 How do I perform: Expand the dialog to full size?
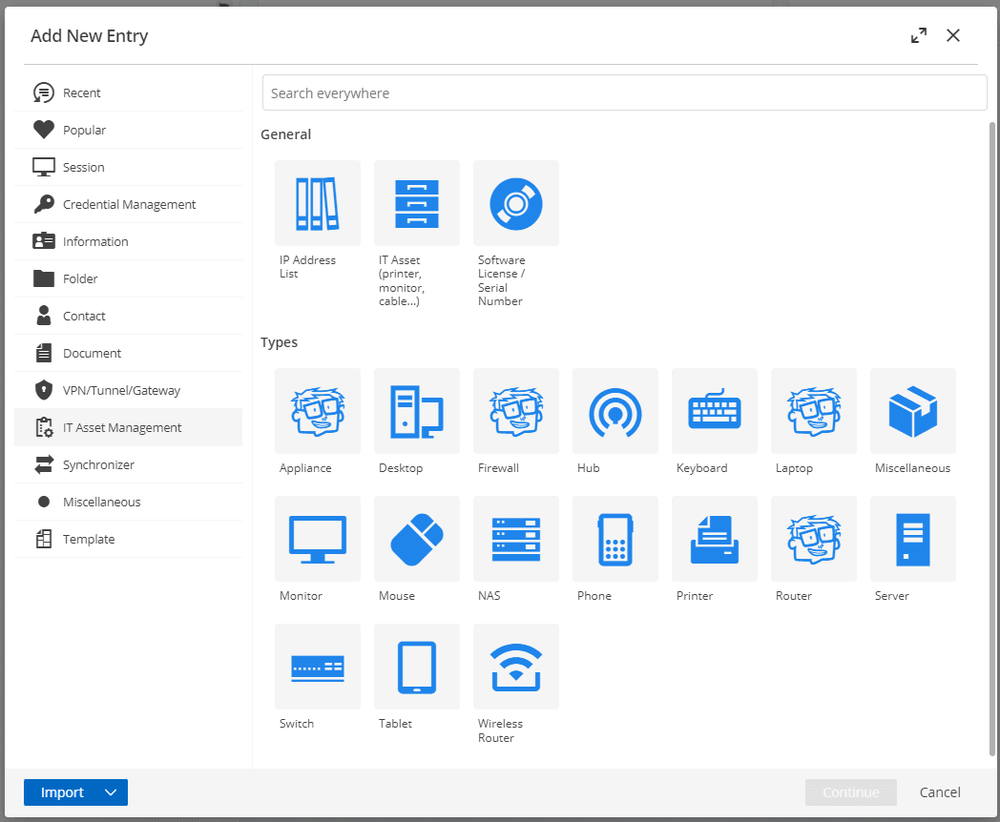pos(919,36)
